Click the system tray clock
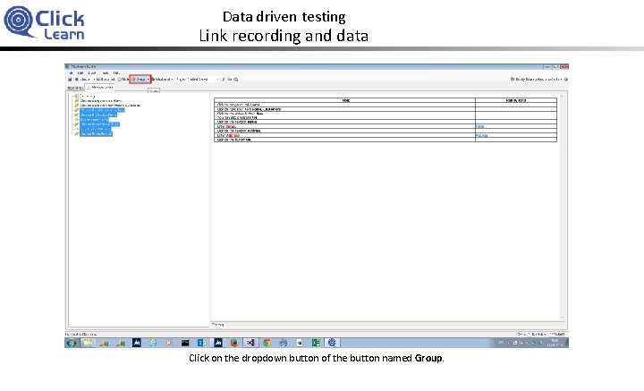The width and height of the screenshot is (644, 391). [554, 343]
